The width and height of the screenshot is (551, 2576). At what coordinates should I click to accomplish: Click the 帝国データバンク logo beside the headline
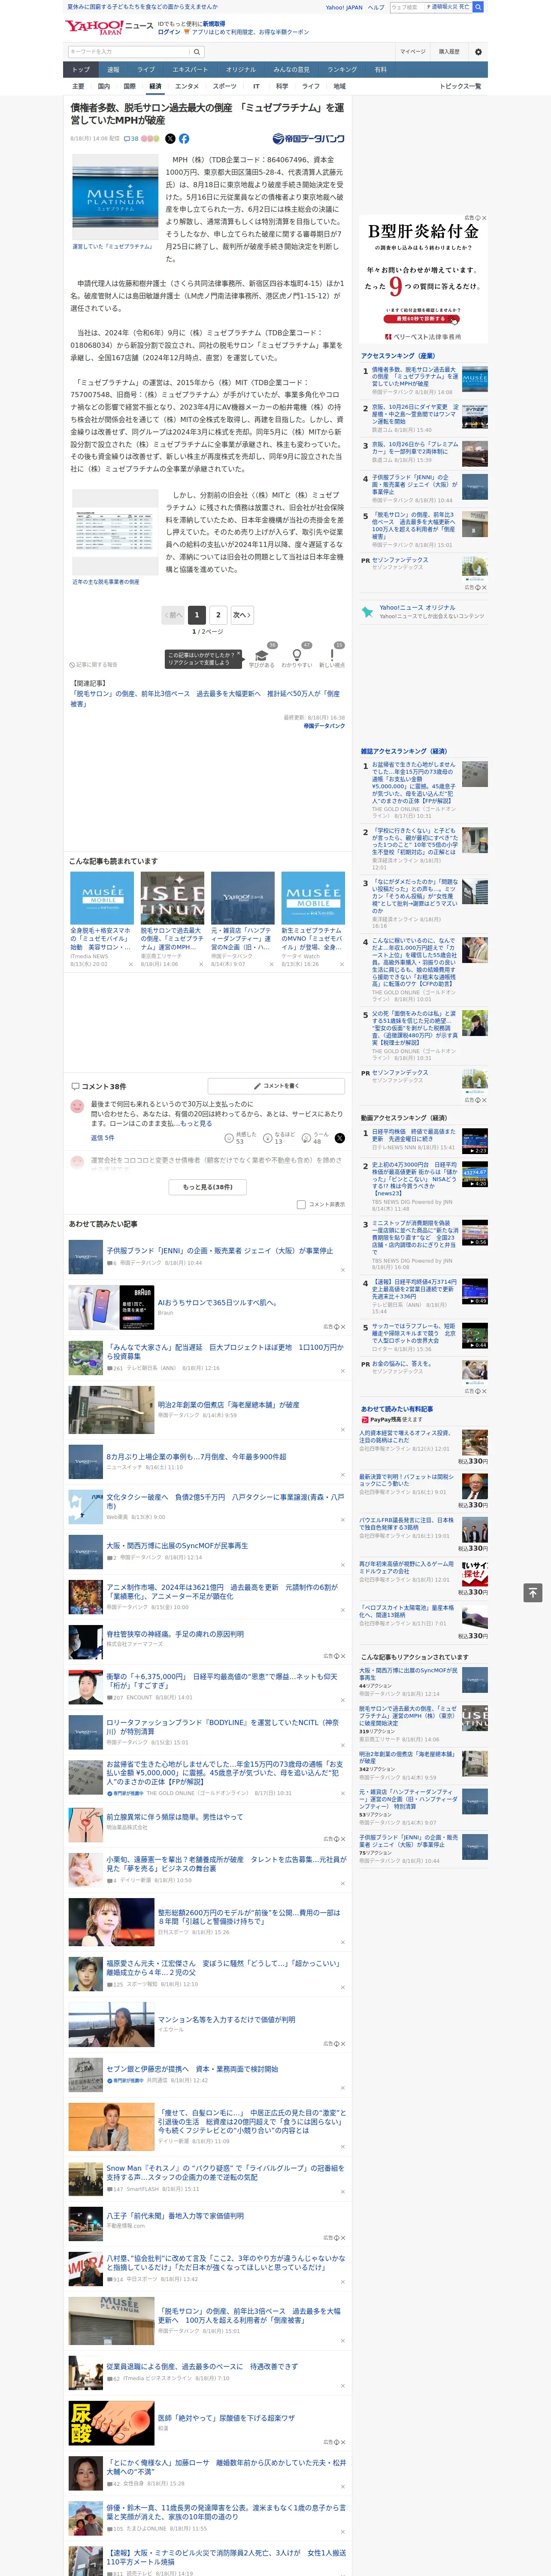tap(308, 139)
